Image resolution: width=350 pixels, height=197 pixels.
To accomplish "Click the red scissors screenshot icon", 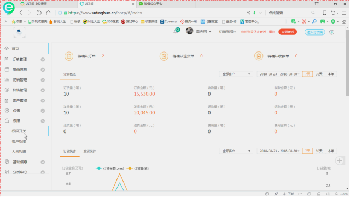I will coord(304,21).
